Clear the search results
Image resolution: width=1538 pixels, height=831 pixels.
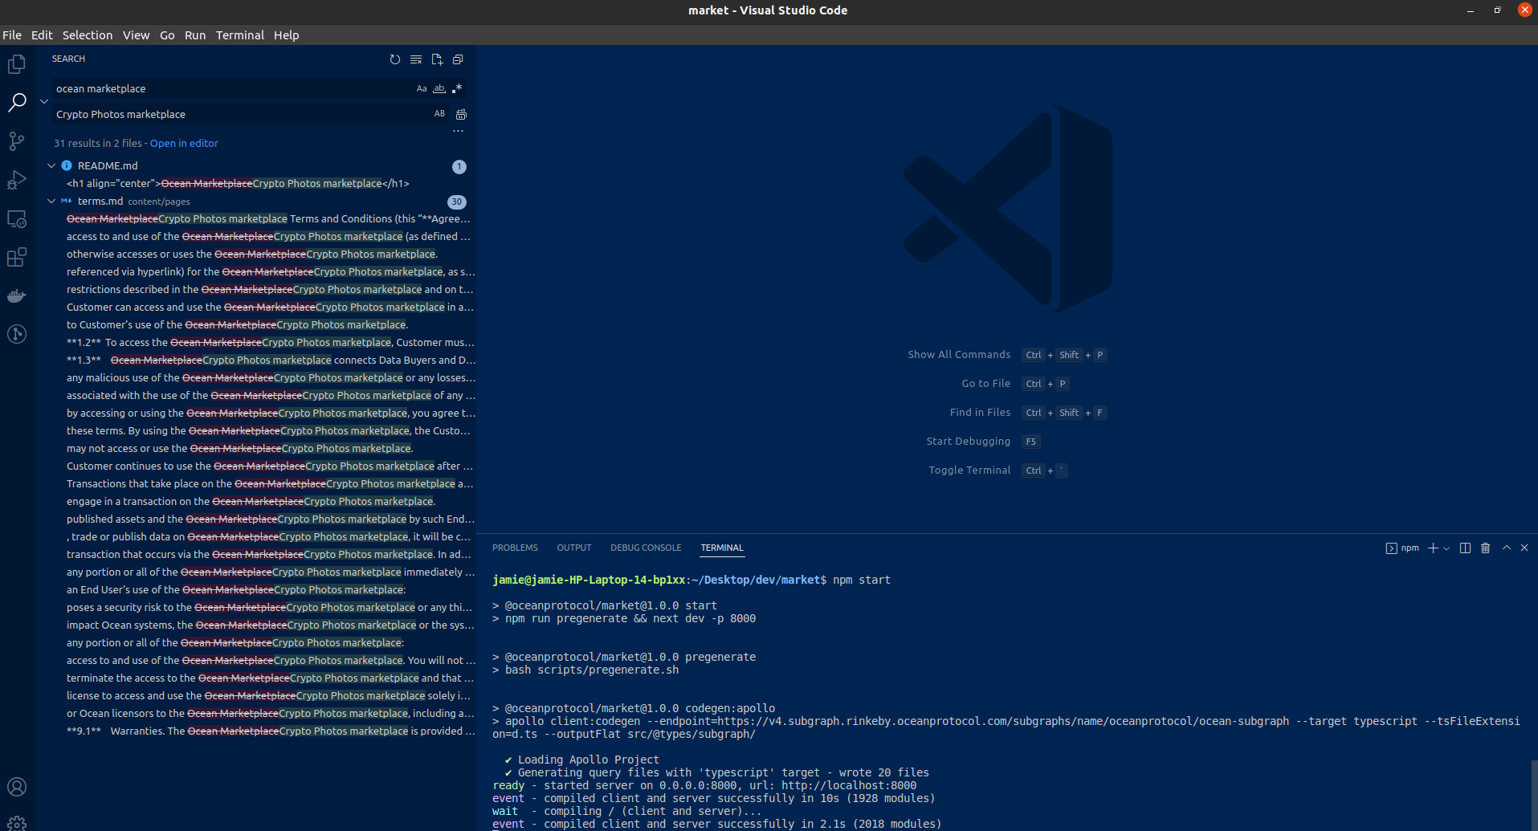tap(416, 59)
